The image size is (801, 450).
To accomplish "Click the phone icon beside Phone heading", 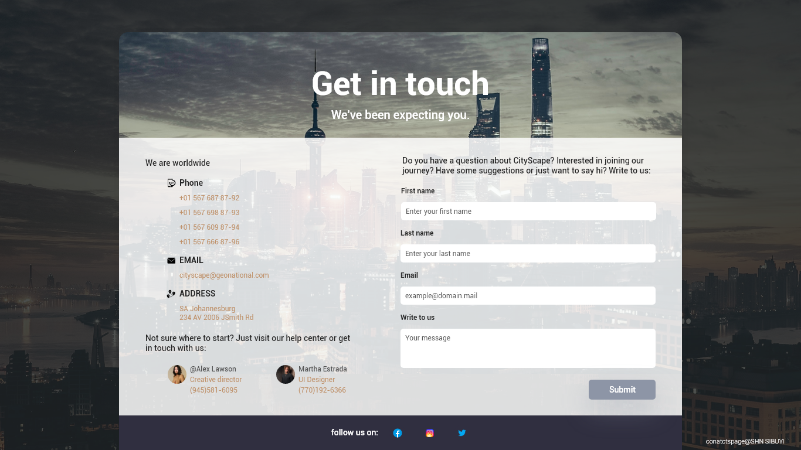I will 171,183.
